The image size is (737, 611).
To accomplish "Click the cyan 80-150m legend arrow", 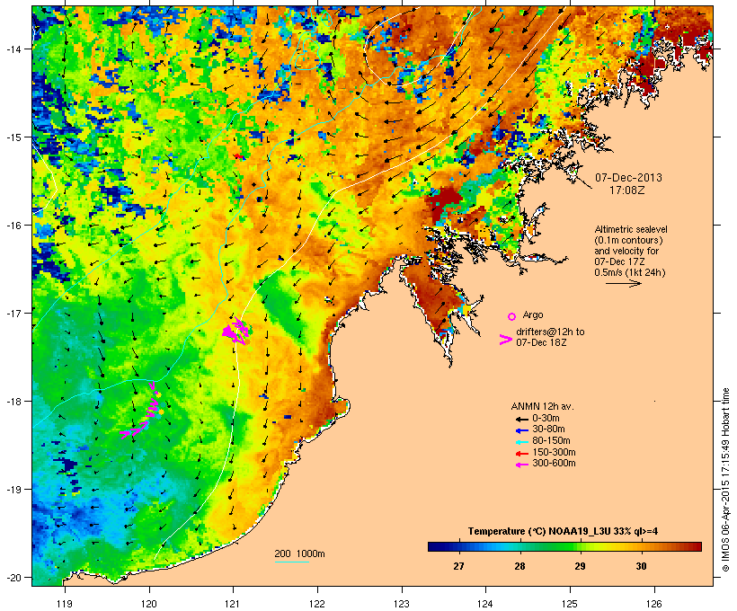I will click(x=522, y=442).
